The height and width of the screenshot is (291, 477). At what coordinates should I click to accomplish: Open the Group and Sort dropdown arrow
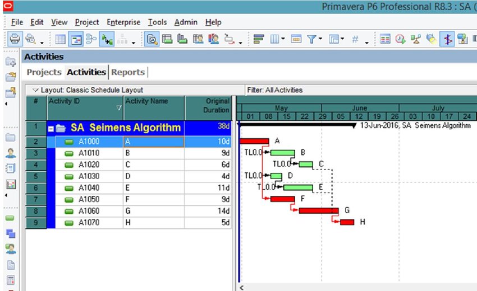(342, 39)
